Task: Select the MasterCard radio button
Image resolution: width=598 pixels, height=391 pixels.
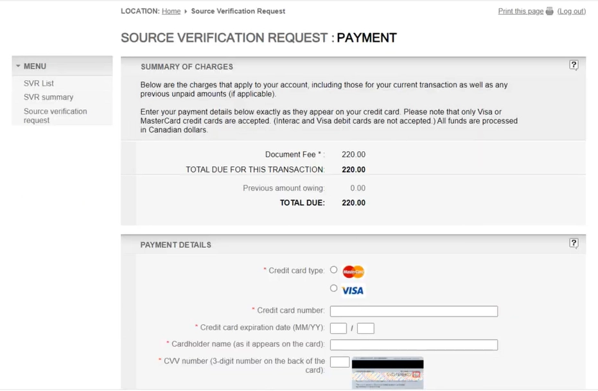Action: tap(333, 270)
